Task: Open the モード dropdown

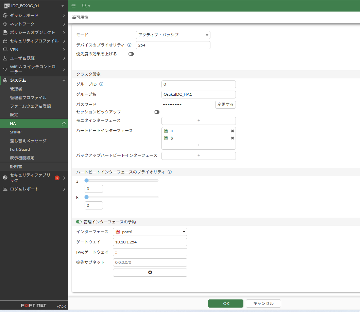Action: click(x=173, y=35)
